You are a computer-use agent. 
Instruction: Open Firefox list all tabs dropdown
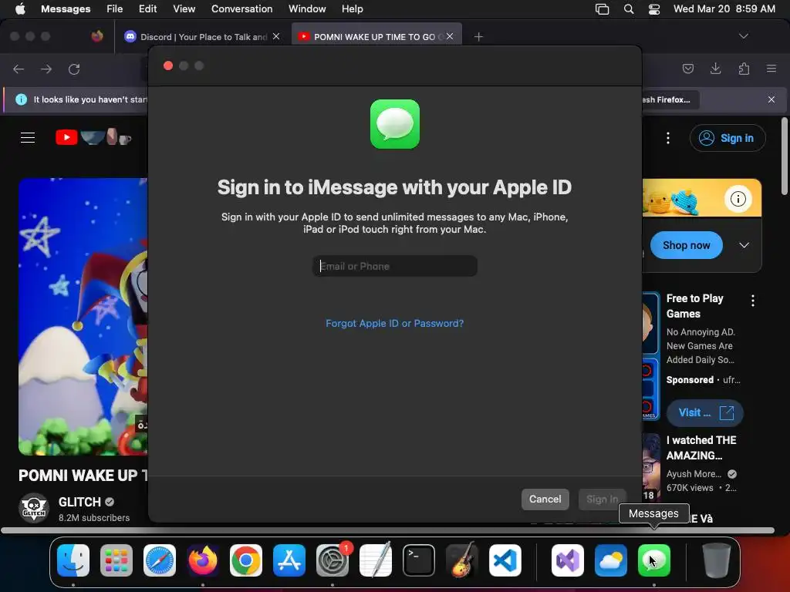click(x=743, y=36)
